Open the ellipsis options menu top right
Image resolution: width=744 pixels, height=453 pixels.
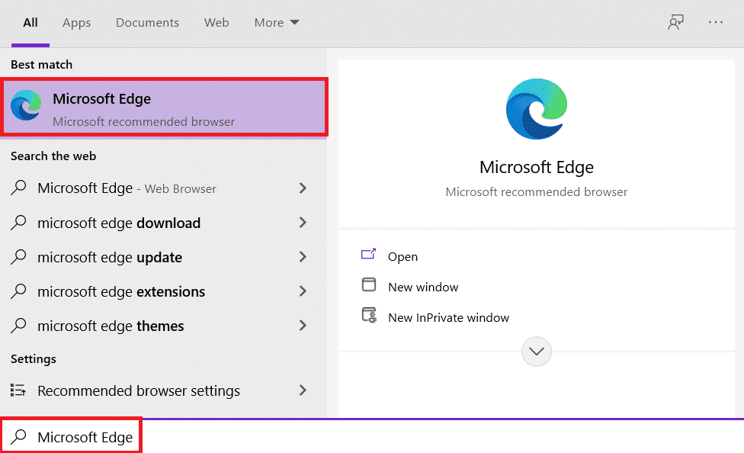(x=715, y=22)
